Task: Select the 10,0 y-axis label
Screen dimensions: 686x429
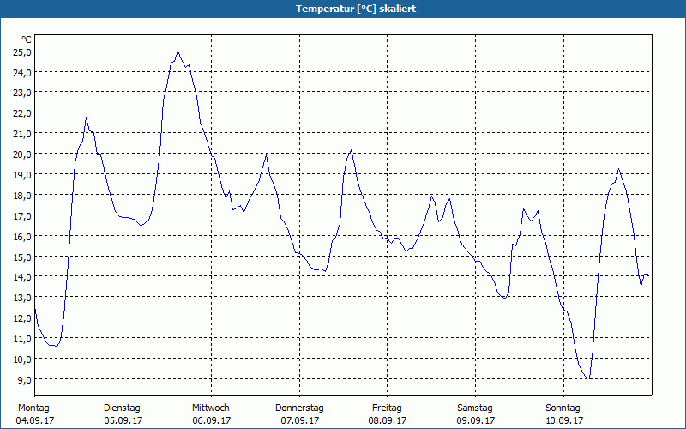Action: coord(22,360)
